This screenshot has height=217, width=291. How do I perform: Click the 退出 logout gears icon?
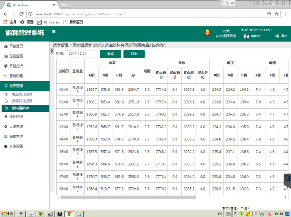tap(276, 36)
